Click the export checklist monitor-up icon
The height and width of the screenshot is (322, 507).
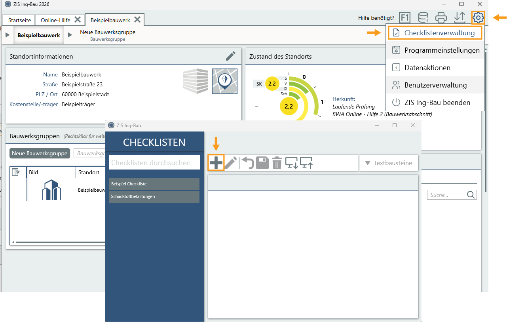pos(307,163)
